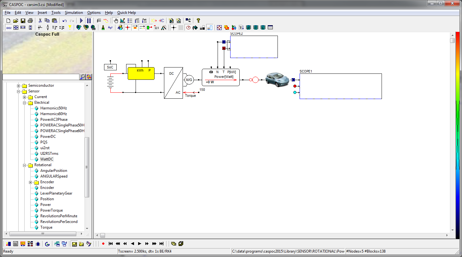Undo the last action with the blue arrow
This screenshot has width=462, height=257.
[x=64, y=20]
